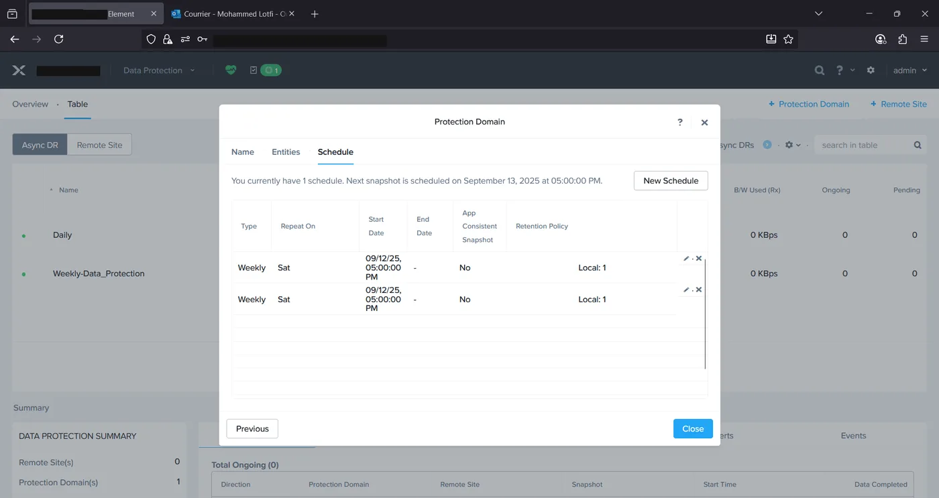
Task: Open the Name tab in the dialog
Action: click(x=243, y=152)
